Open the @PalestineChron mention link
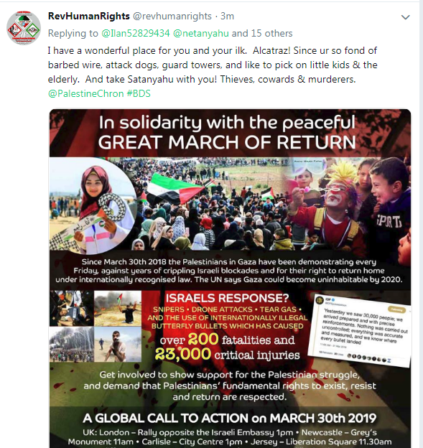The width and height of the screenshot is (423, 448). (85, 94)
